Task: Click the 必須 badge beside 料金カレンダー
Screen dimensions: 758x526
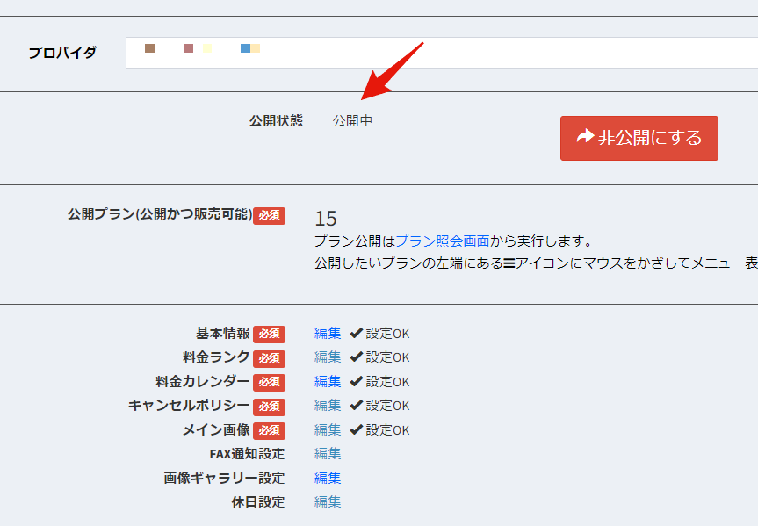Action: click(270, 382)
